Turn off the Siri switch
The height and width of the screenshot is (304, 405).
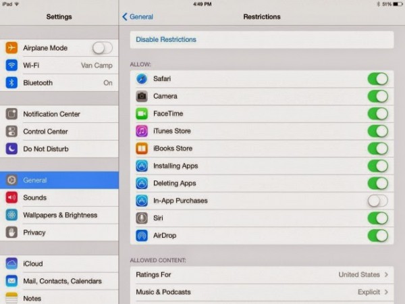(x=378, y=218)
